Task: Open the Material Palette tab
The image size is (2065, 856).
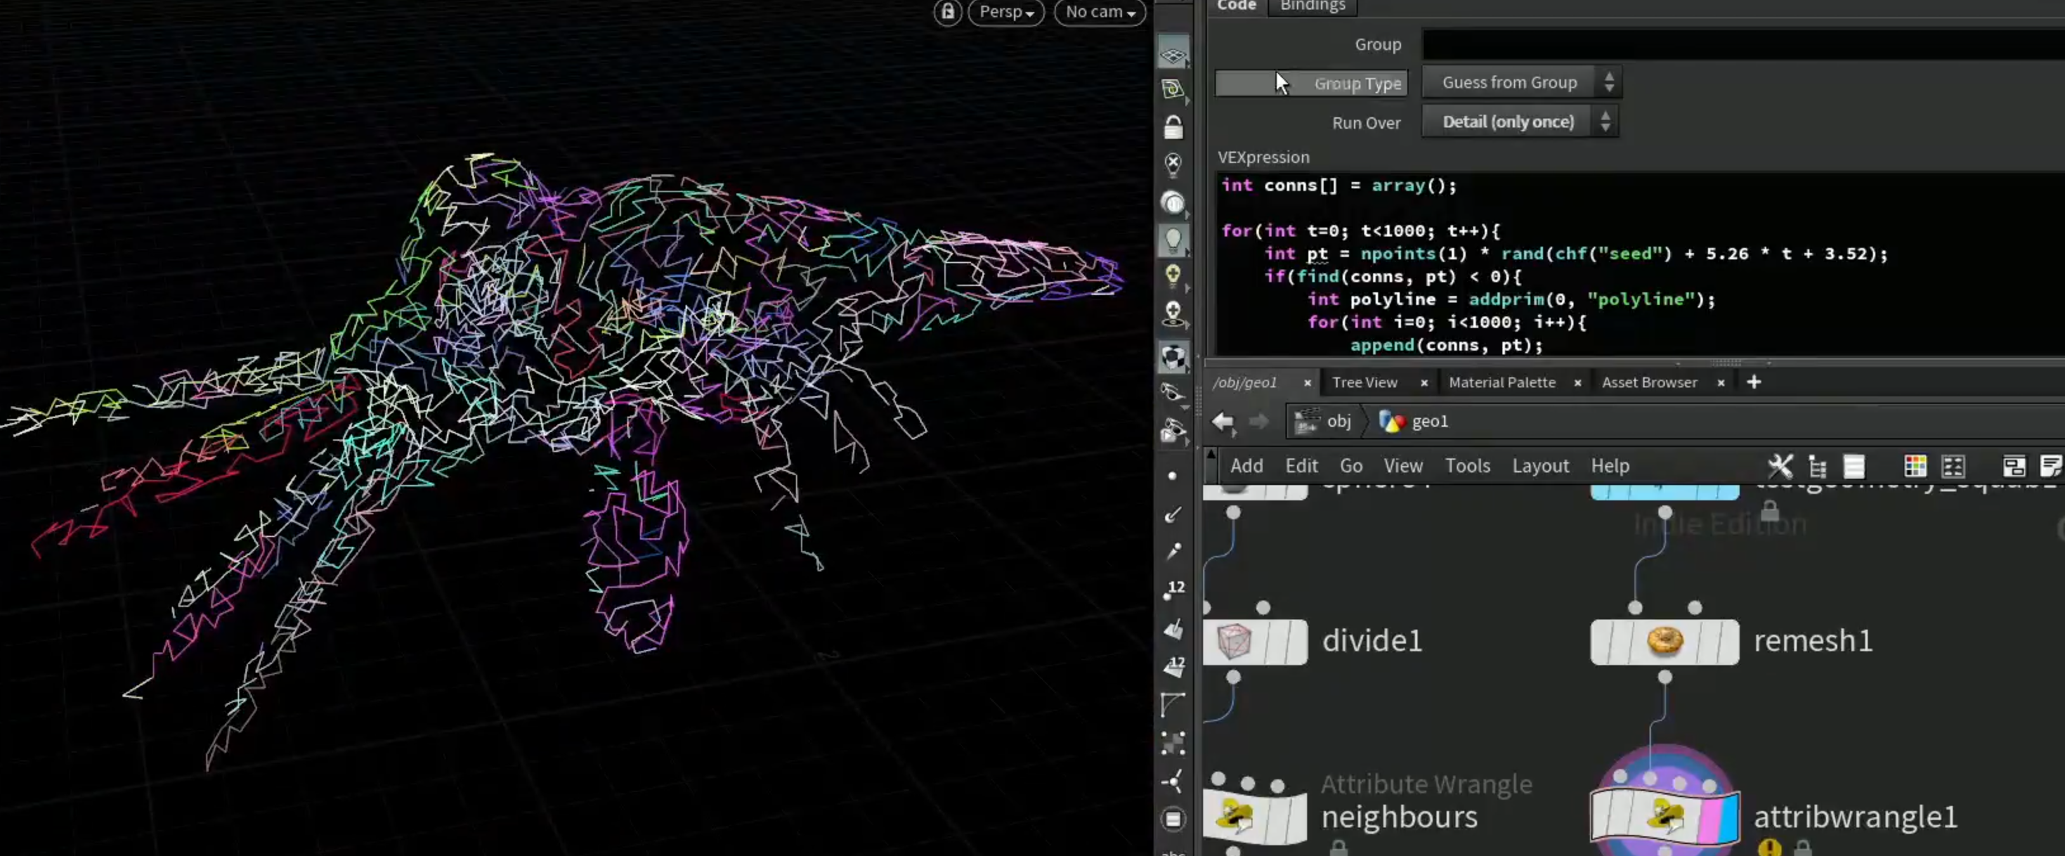Action: 1501,382
